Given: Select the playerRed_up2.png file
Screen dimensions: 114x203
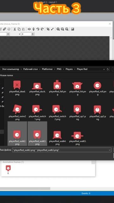Looking at the screenshot, I should click(98, 113).
